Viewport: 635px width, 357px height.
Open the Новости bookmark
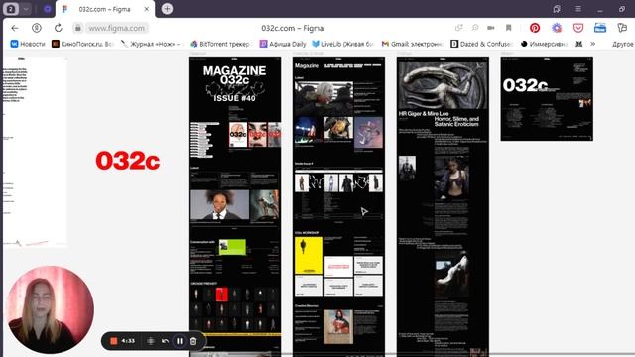coord(28,44)
